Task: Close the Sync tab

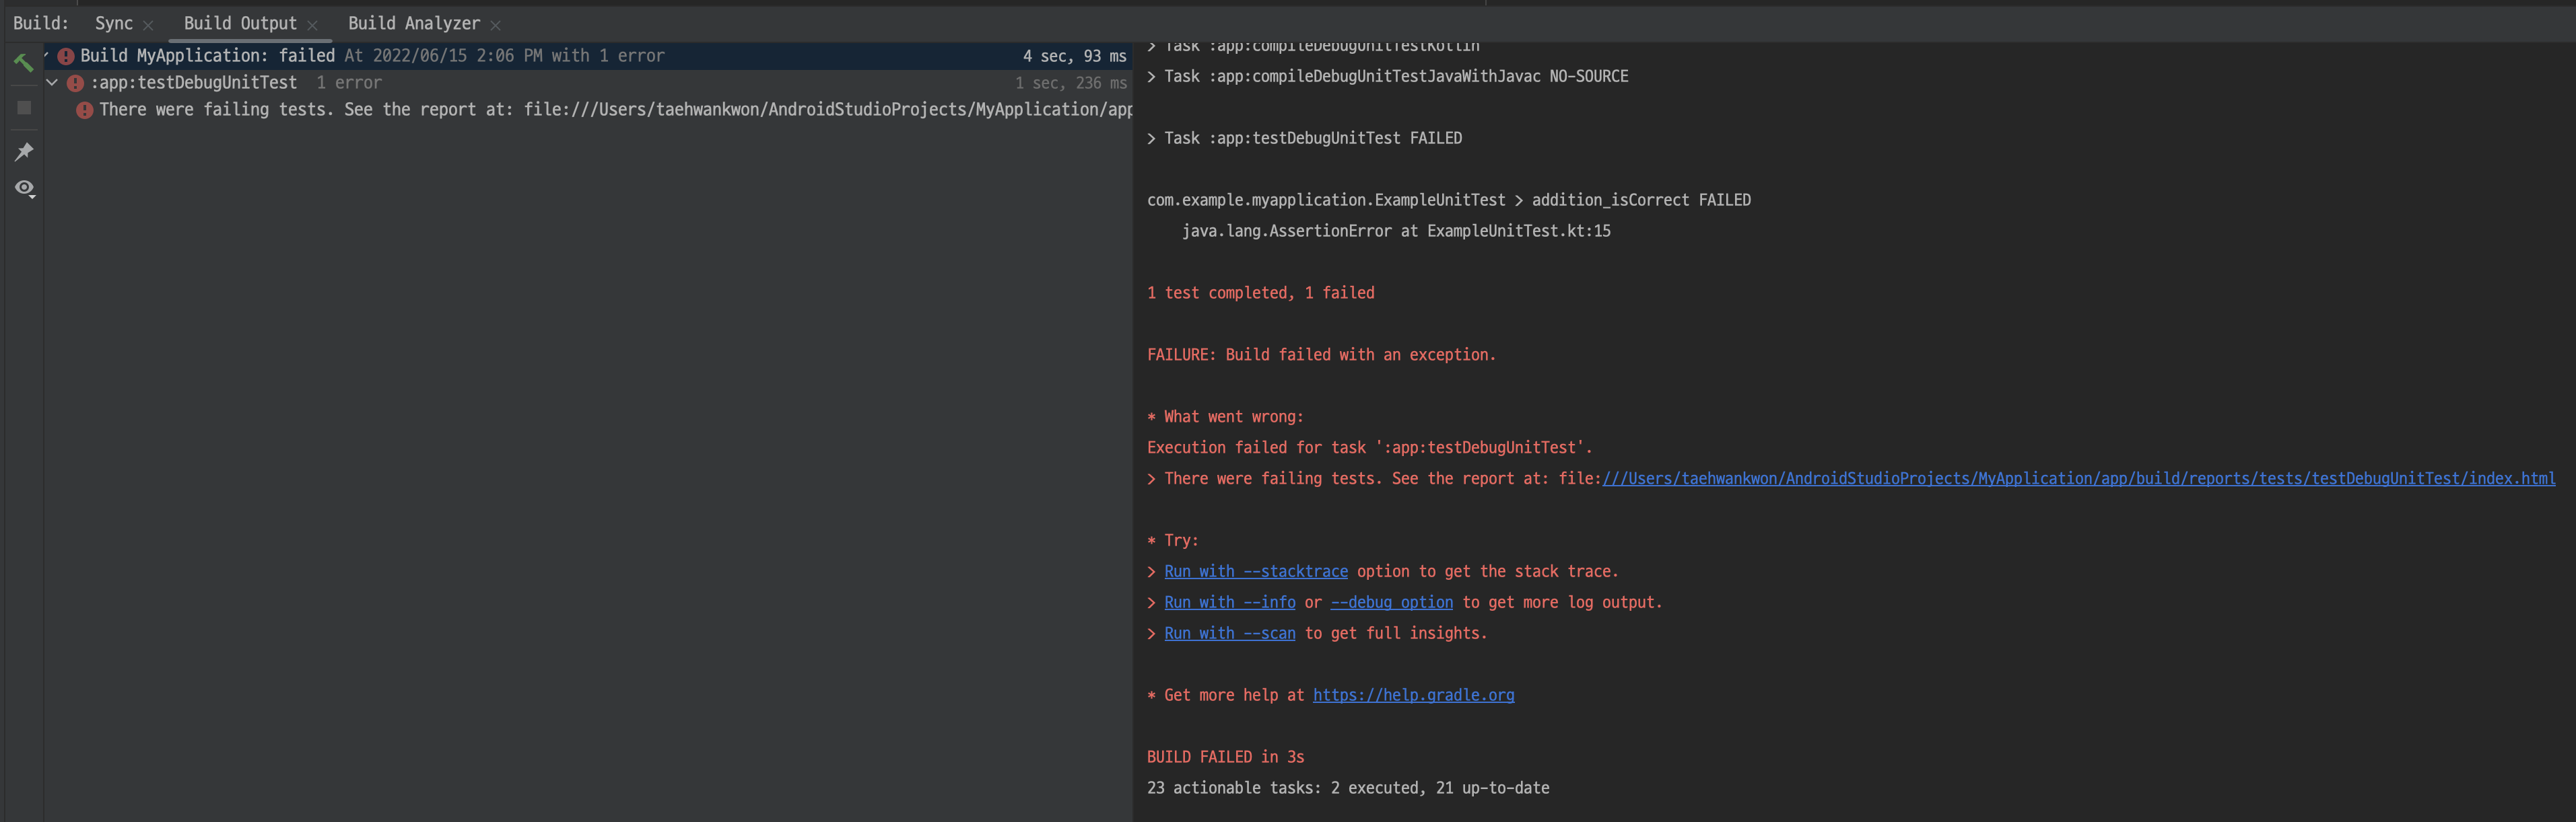Action: (x=148, y=25)
